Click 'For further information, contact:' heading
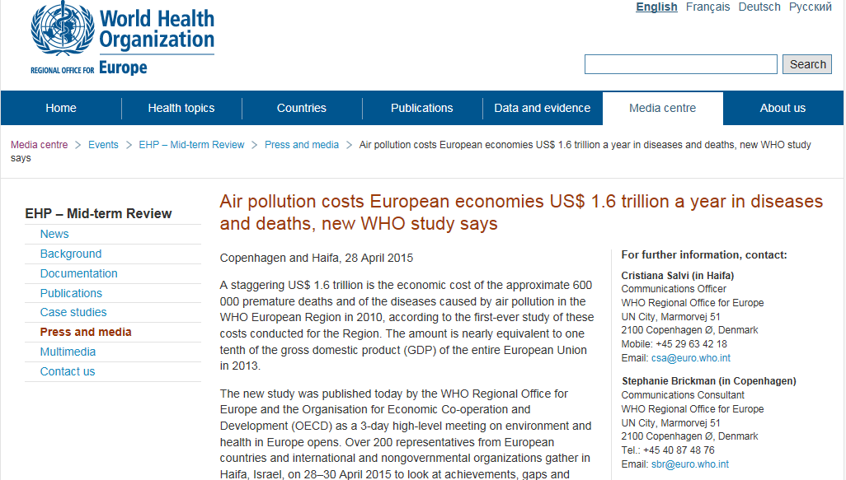Screen dimensions: 846x480 click(704, 254)
